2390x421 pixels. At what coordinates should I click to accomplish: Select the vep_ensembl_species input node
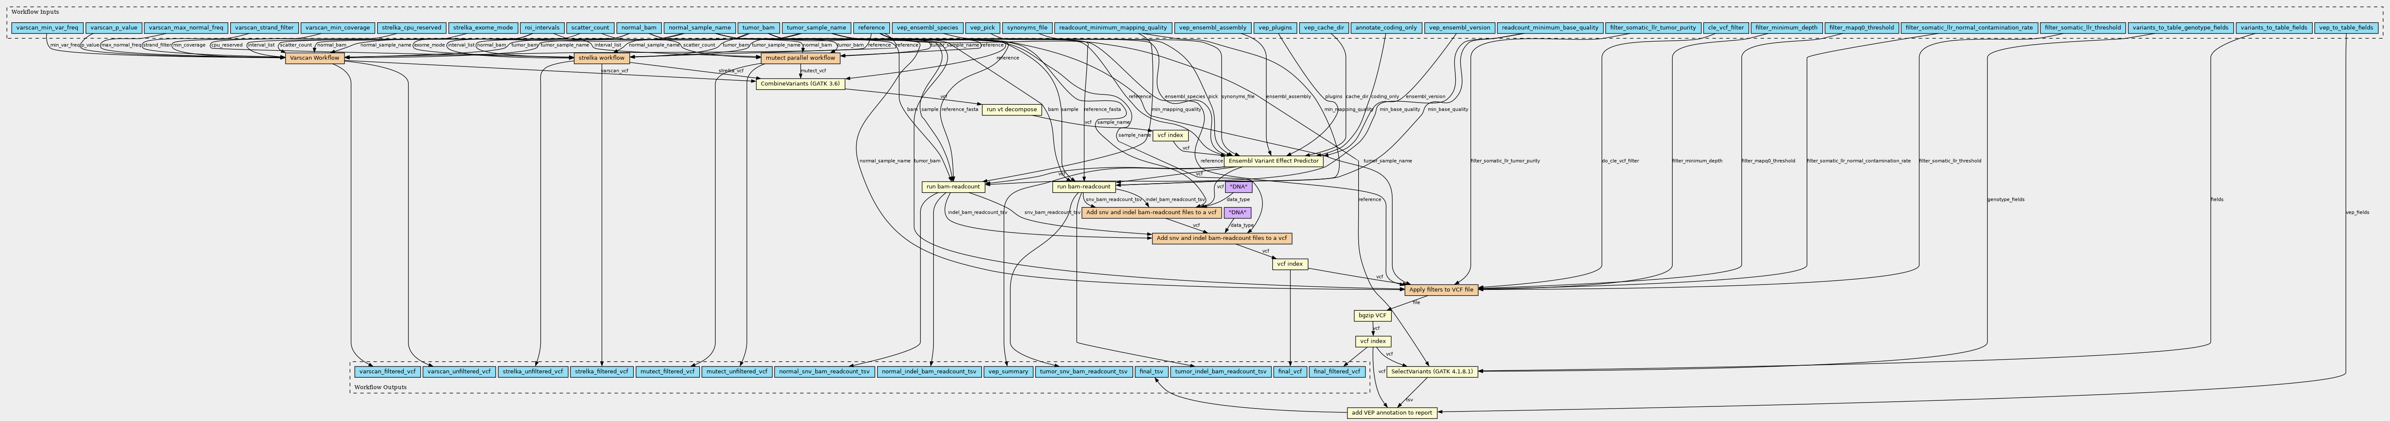click(x=927, y=28)
